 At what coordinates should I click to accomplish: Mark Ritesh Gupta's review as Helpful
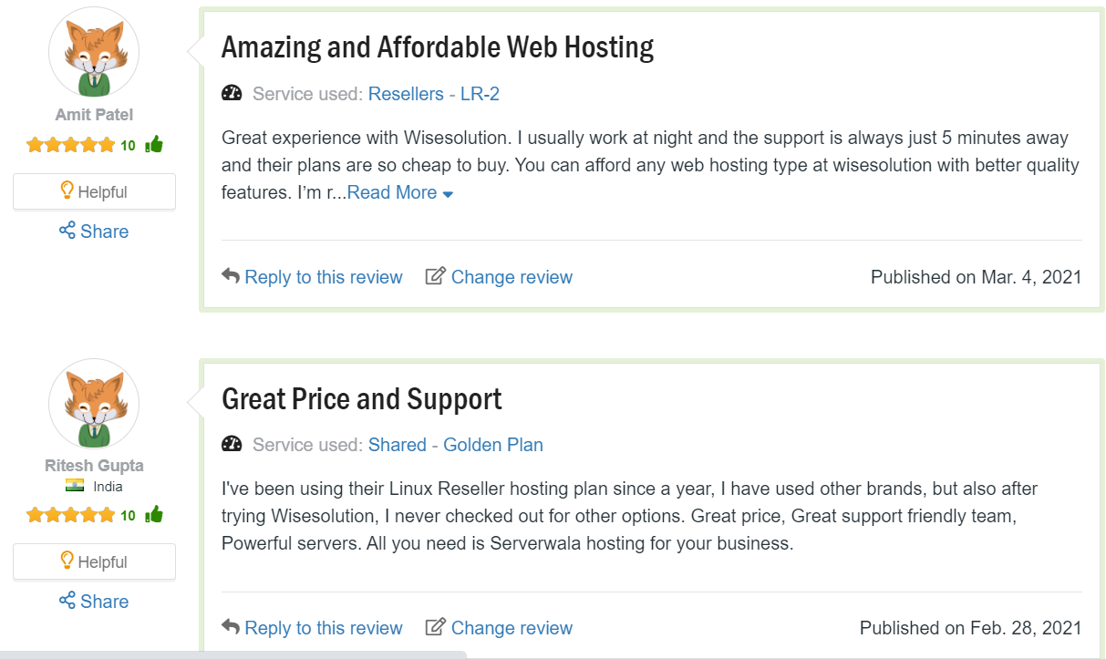94,561
